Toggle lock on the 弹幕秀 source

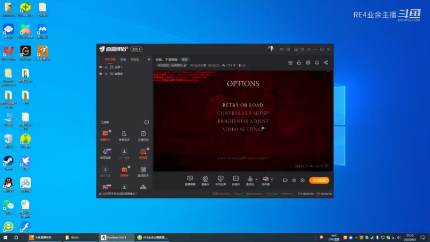(x=106, y=74)
